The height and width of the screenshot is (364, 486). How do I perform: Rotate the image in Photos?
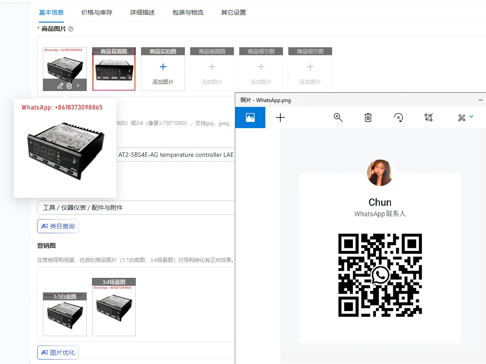[398, 118]
